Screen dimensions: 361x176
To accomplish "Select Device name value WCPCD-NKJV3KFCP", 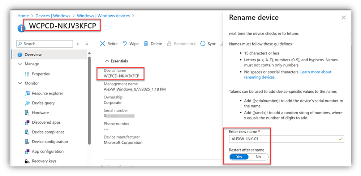I will click(121, 76).
